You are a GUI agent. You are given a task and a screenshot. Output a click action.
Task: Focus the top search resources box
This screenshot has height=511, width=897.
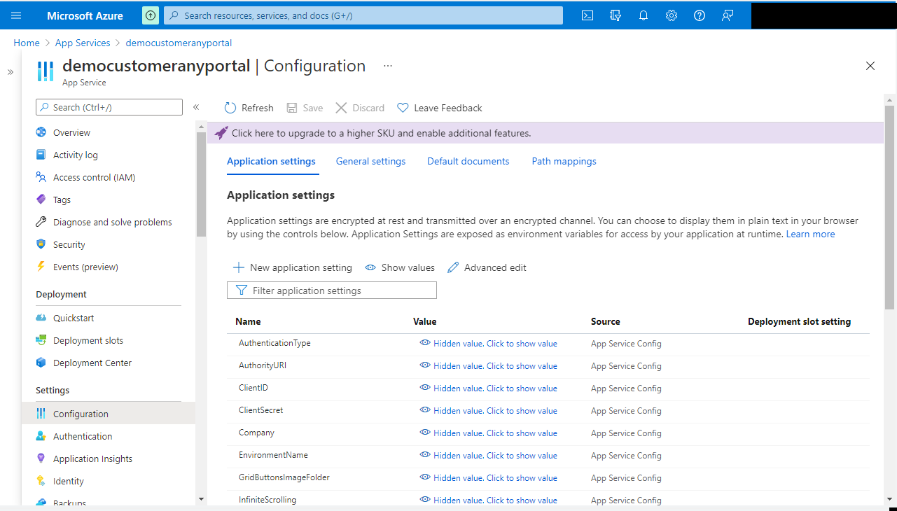[363, 15]
